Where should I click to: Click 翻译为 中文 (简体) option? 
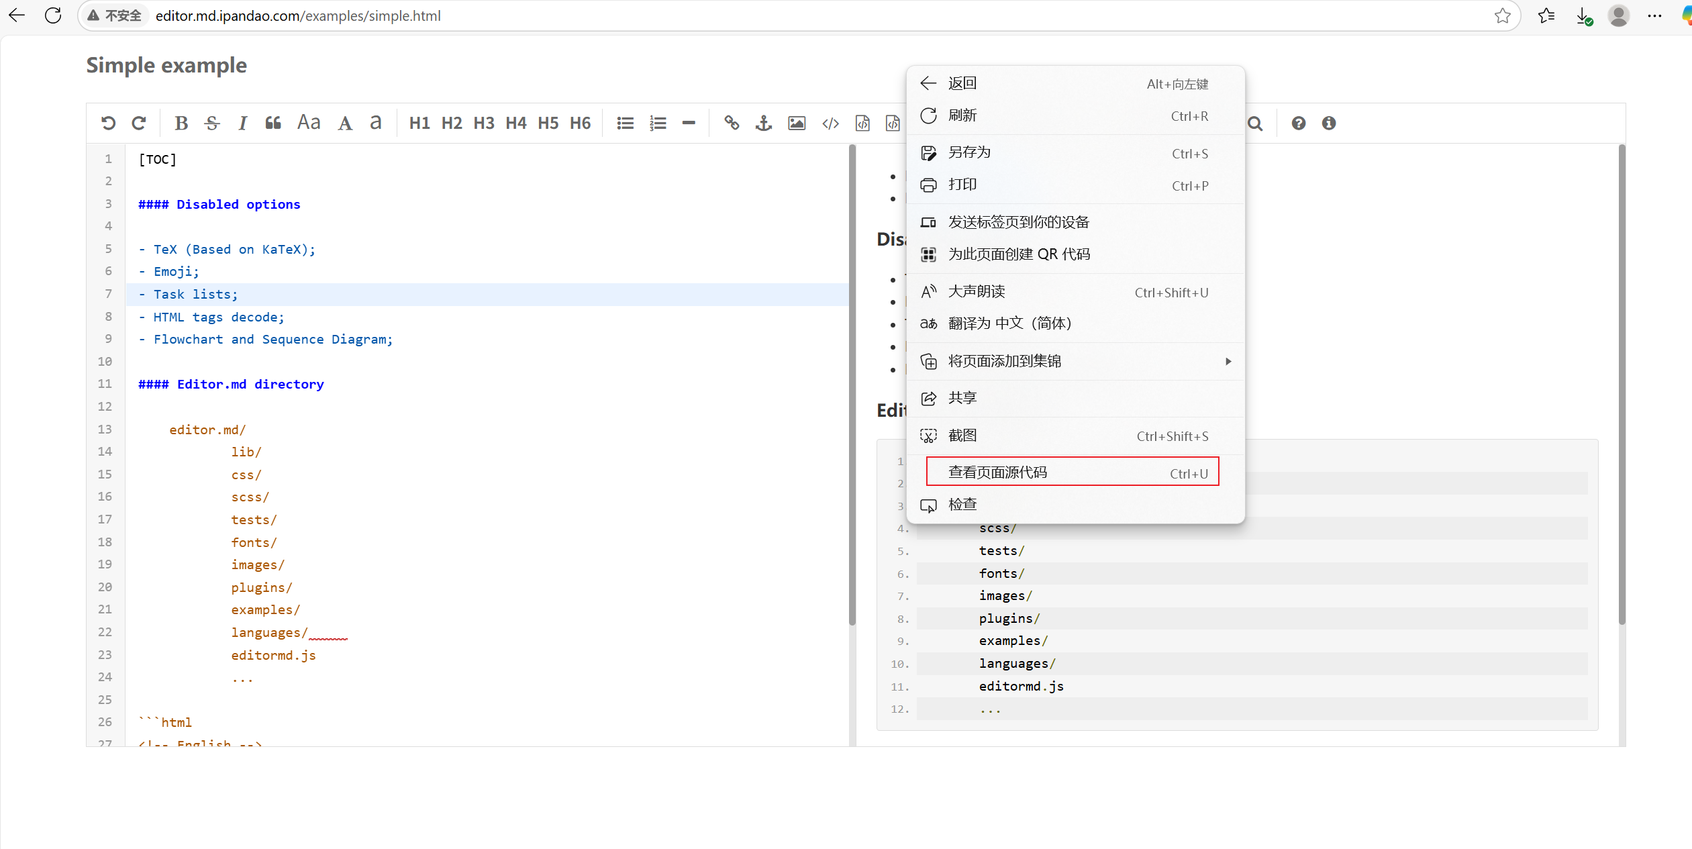[x=1009, y=323]
